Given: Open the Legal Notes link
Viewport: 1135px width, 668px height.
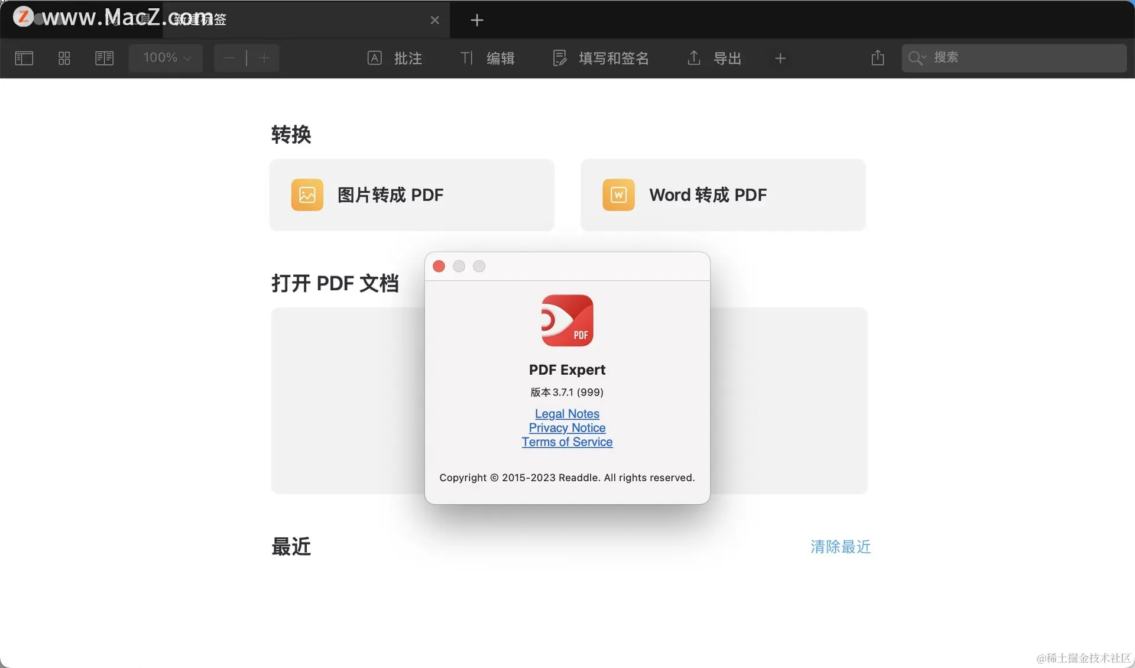Looking at the screenshot, I should [x=567, y=414].
